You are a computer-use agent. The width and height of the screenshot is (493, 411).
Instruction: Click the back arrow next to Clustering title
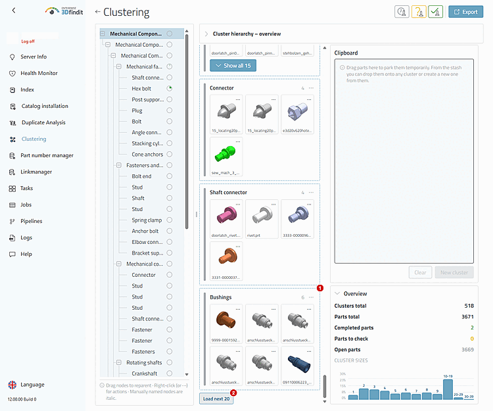click(97, 12)
